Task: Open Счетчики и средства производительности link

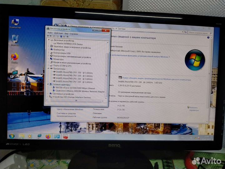Action: click(x=66, y=115)
